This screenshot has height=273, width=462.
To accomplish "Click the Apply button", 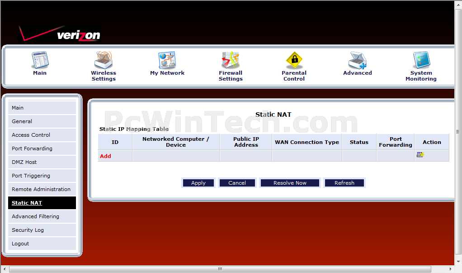I will [x=198, y=183].
